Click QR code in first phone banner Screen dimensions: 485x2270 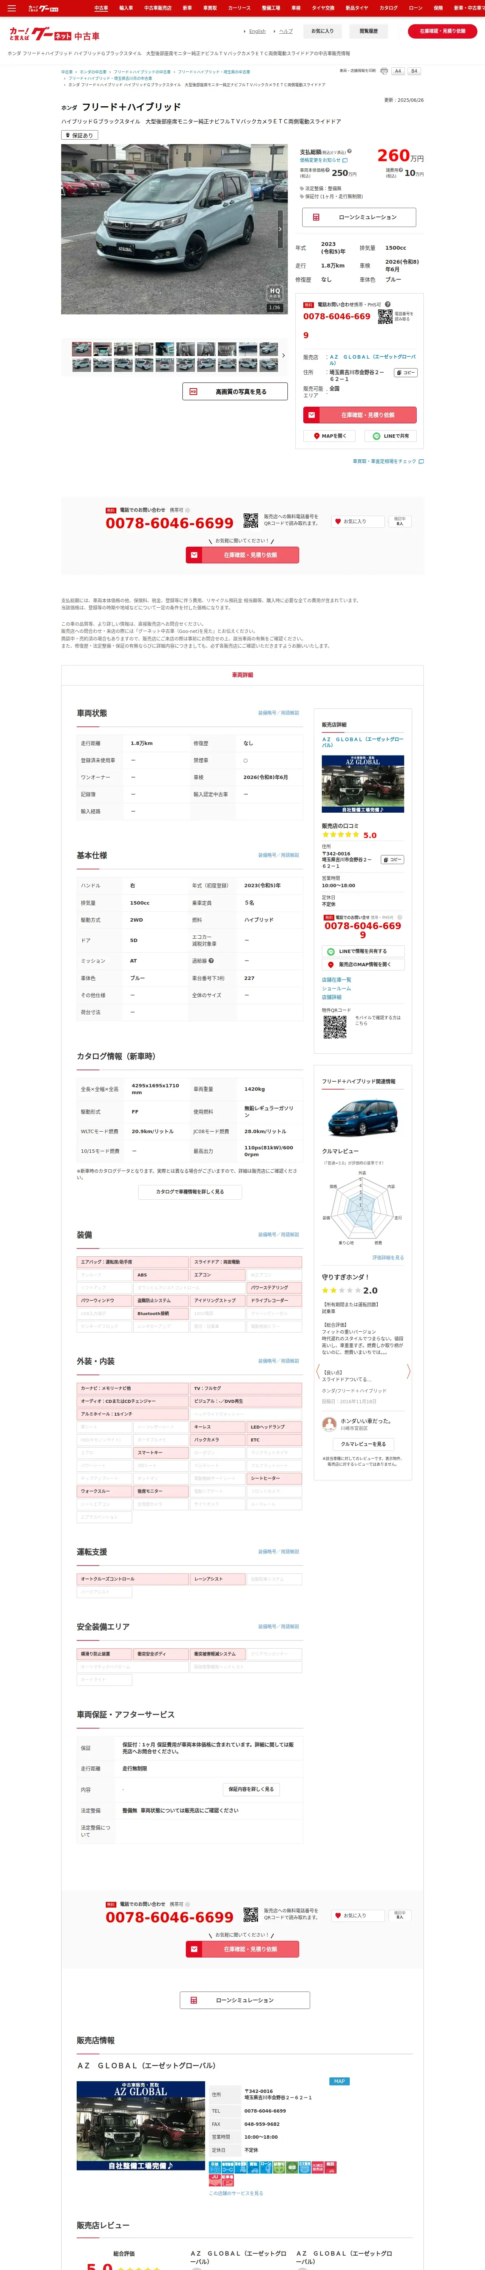[251, 521]
